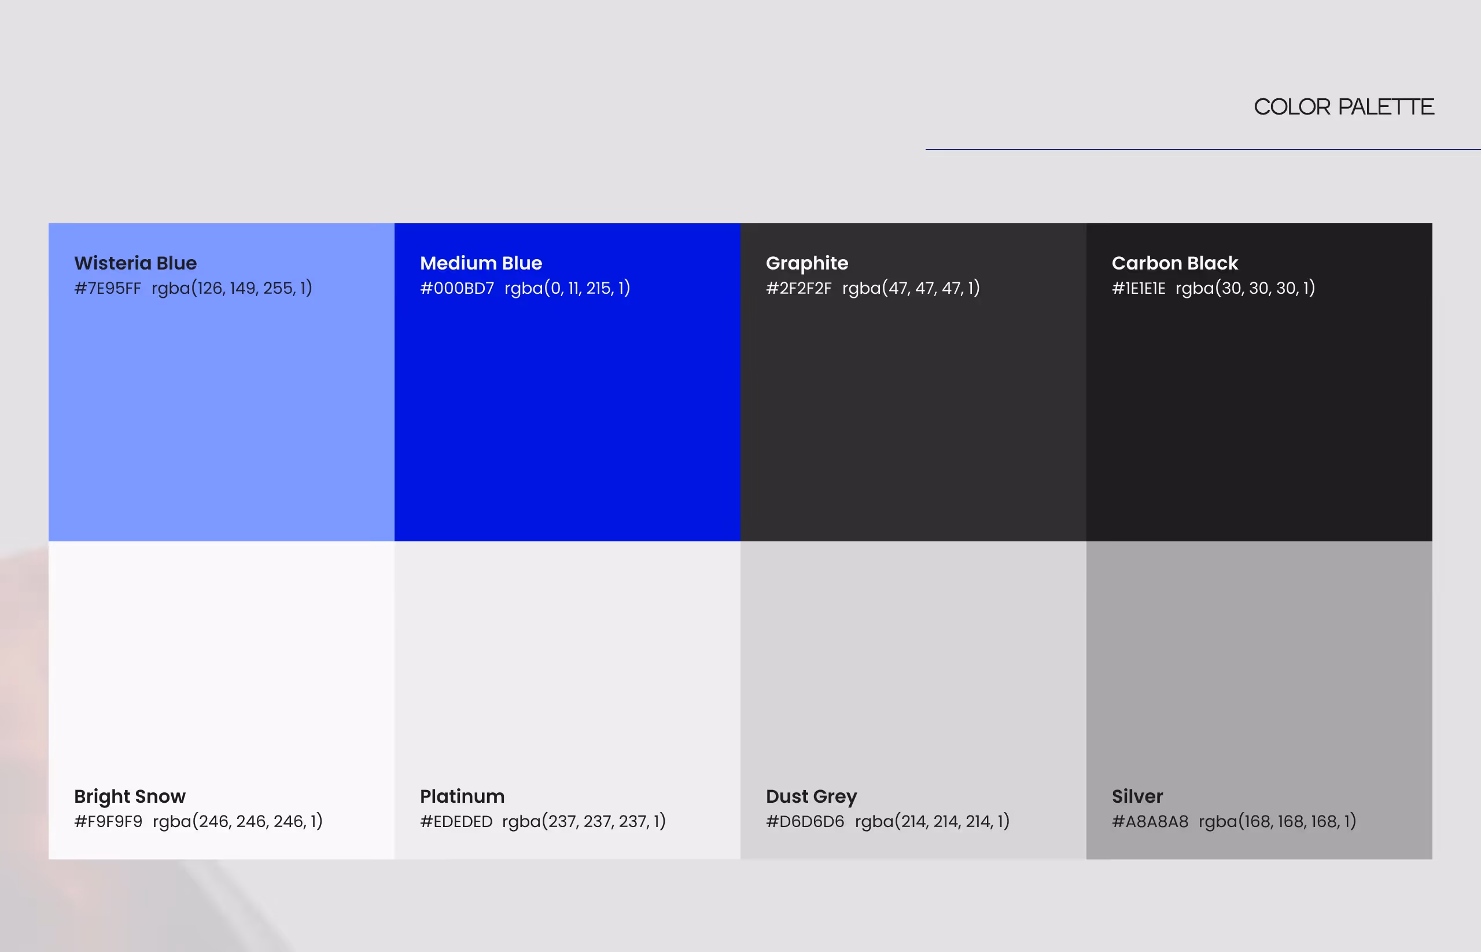Pick the Bright Snow swatch

(x=222, y=700)
